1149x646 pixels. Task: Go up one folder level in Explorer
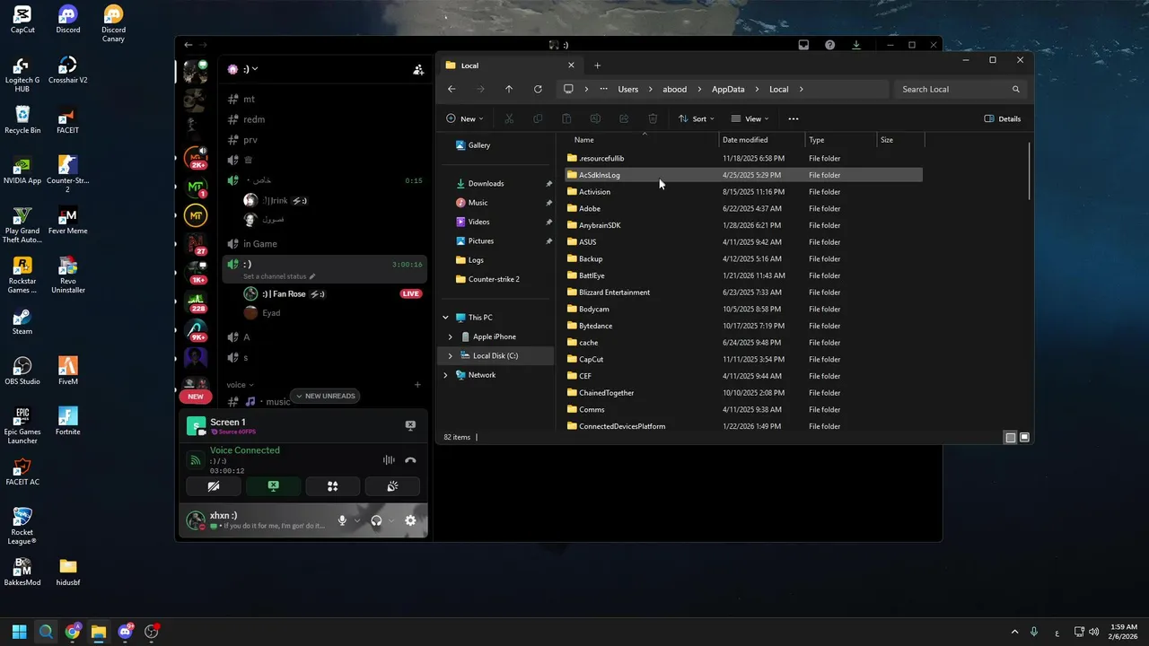click(509, 89)
